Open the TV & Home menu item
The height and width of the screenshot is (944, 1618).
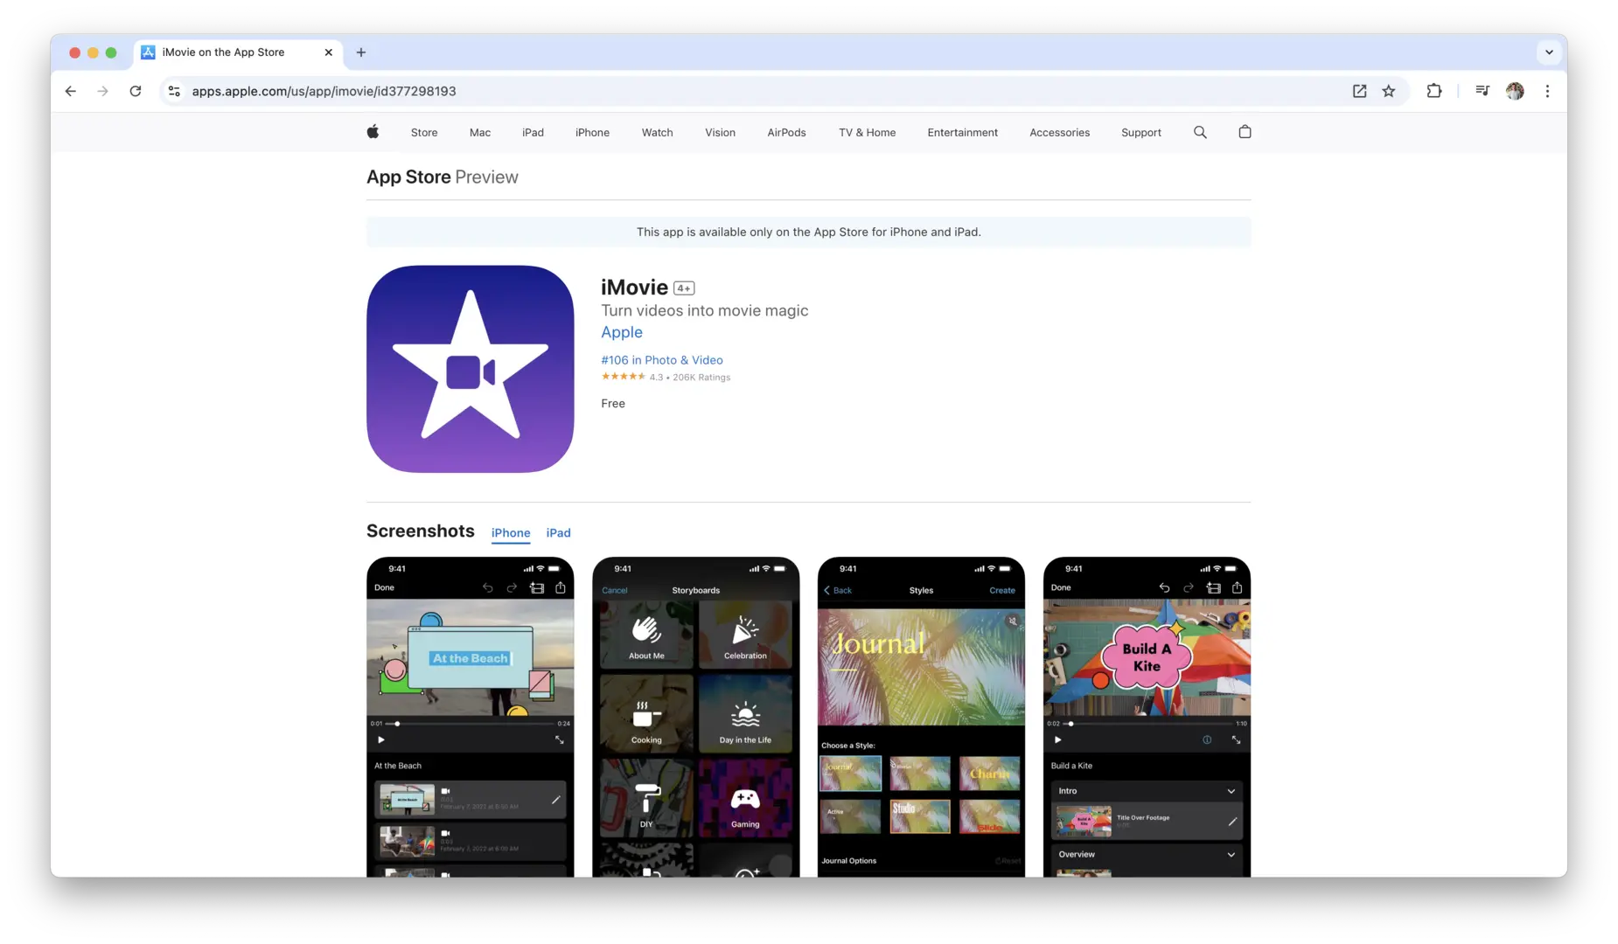coord(867,133)
